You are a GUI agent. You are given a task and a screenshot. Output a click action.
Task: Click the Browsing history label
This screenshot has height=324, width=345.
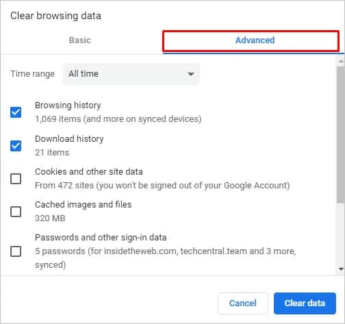(68, 105)
